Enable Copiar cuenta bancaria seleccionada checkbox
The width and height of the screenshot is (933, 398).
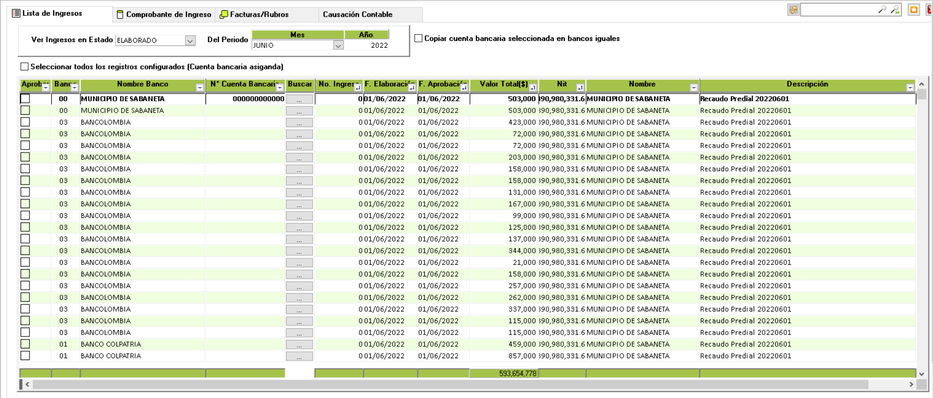[418, 38]
